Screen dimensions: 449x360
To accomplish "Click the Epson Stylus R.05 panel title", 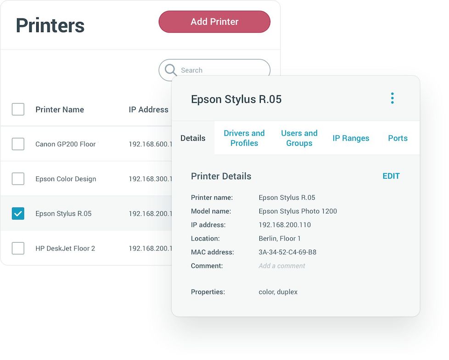I will [x=236, y=99].
